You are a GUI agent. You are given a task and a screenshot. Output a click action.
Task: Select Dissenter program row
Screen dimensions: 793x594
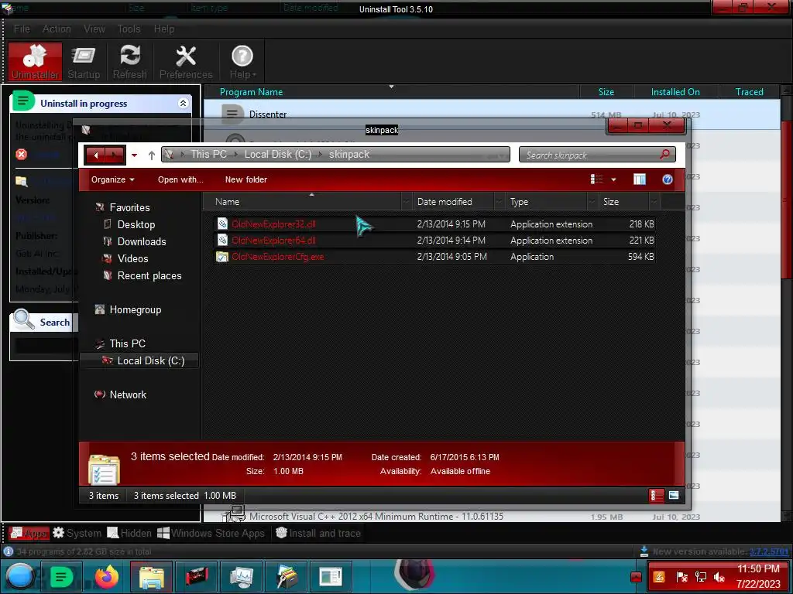click(492, 114)
